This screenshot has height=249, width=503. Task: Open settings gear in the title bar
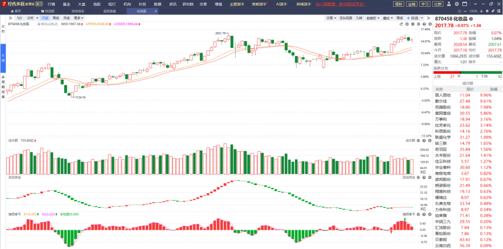(457, 4)
